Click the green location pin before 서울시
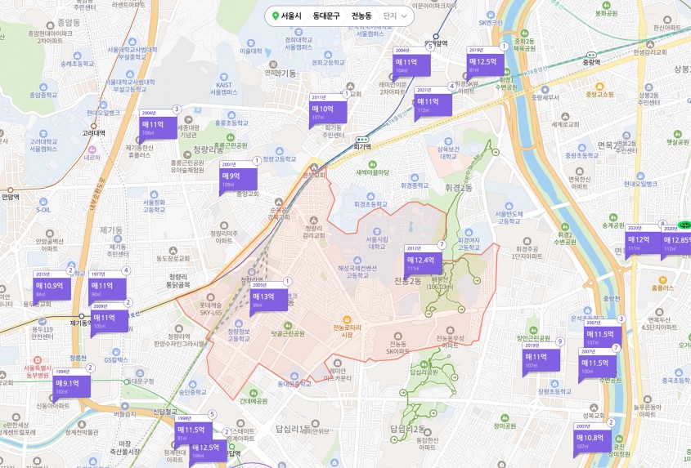This screenshot has width=691, height=468. click(x=276, y=16)
